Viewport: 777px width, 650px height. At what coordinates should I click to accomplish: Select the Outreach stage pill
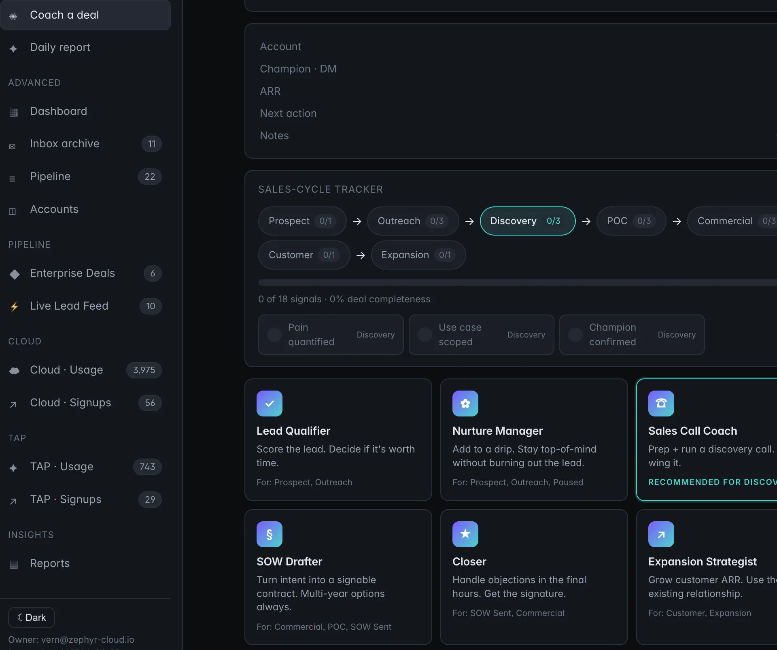point(413,221)
